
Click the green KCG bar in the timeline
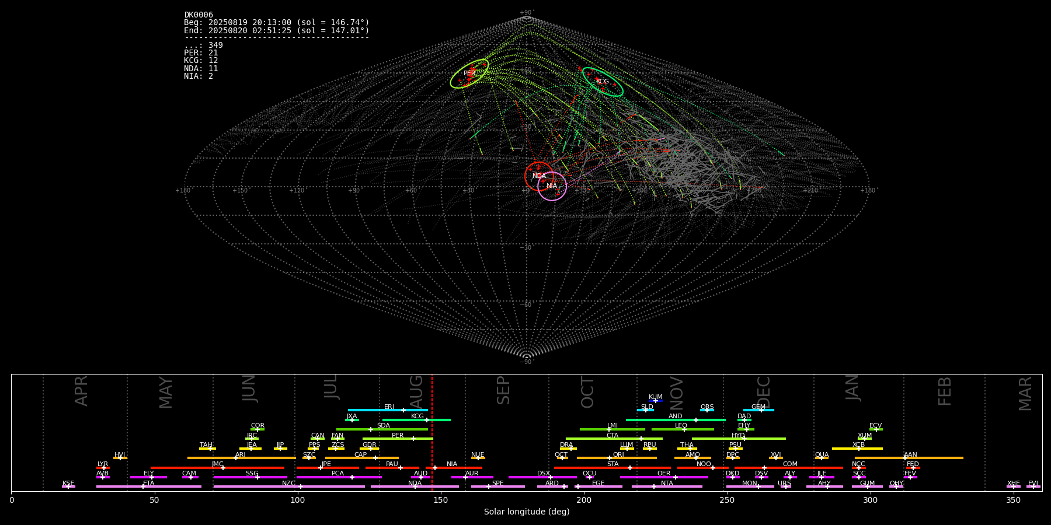coord(416,420)
